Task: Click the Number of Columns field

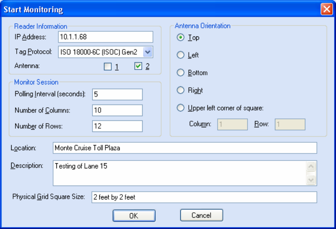Action: tap(117, 110)
